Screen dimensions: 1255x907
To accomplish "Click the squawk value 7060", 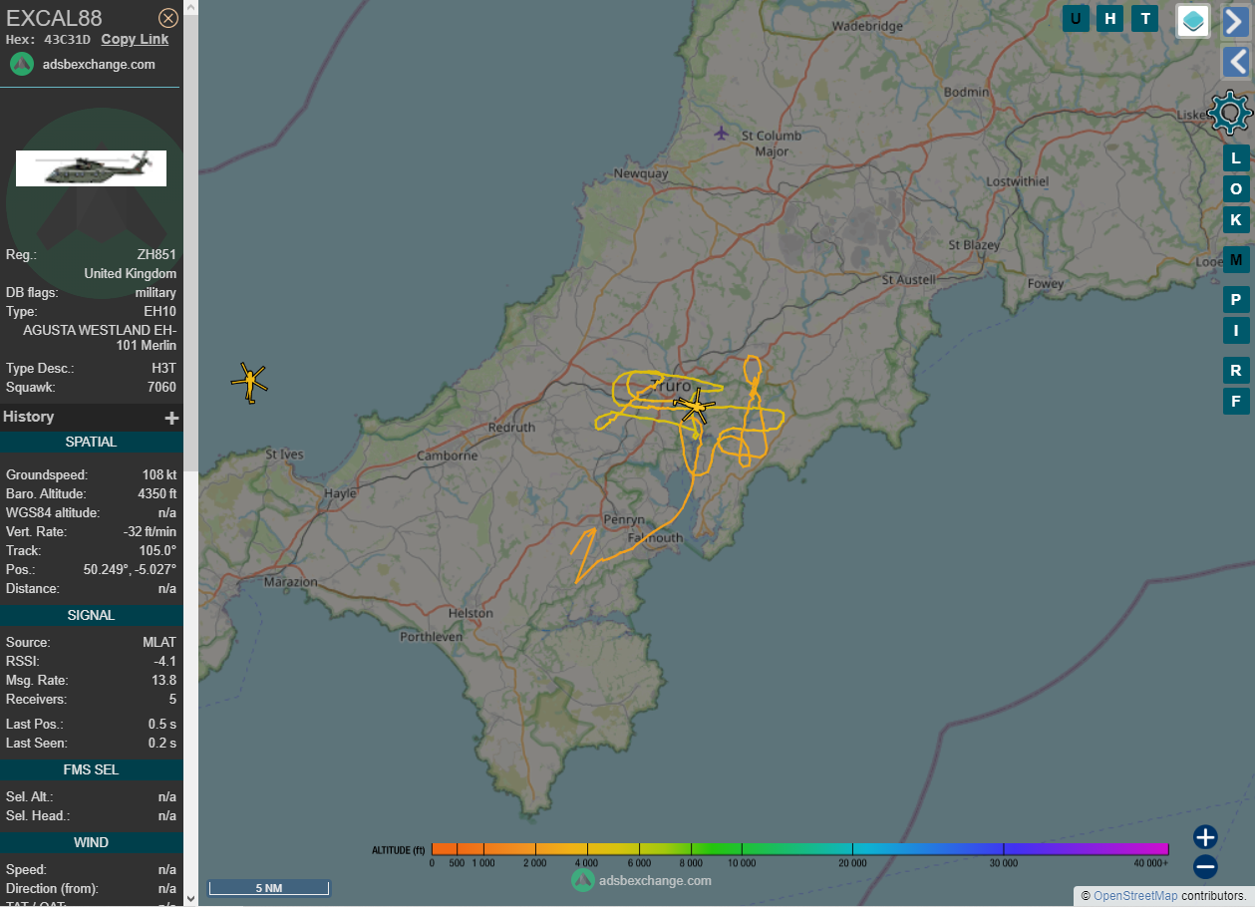I will point(161,387).
